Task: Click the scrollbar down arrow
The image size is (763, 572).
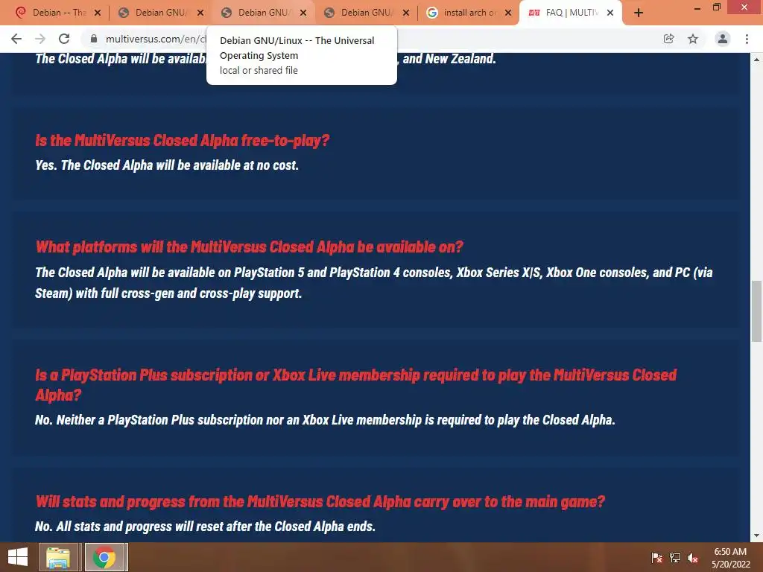Action: coord(757,536)
